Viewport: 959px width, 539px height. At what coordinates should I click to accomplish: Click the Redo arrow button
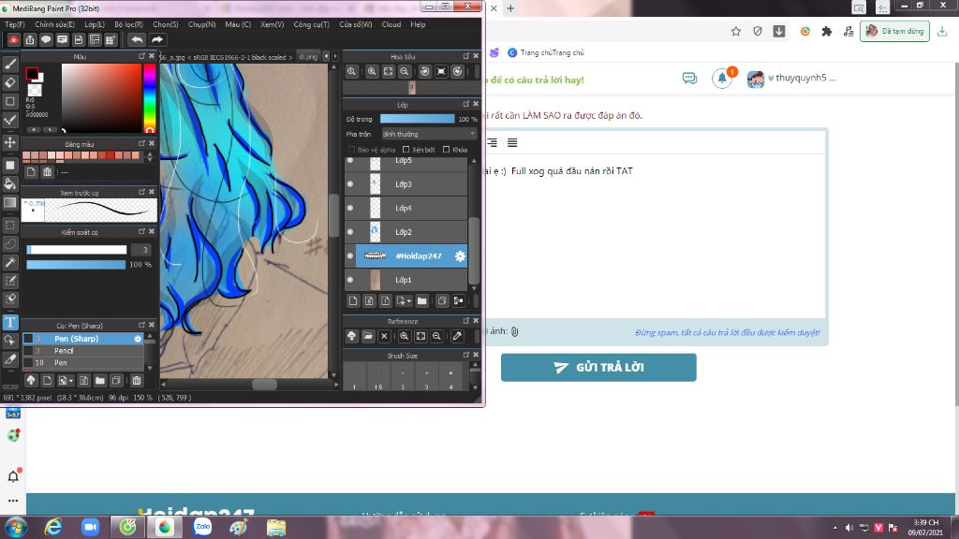point(157,39)
